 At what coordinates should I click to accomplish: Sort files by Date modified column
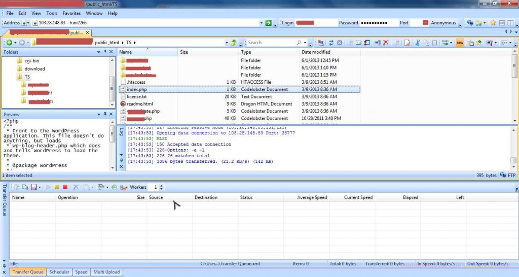(x=316, y=52)
